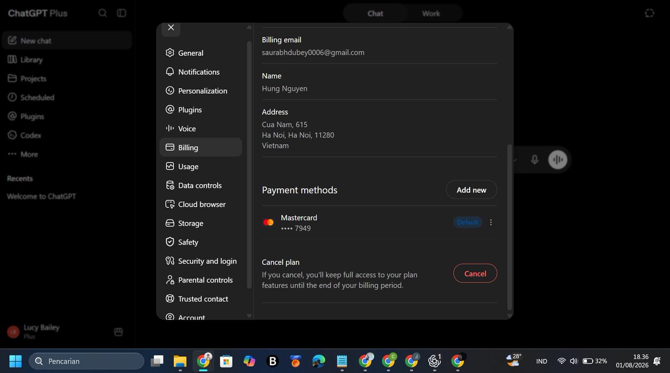
Task: Click the Mastercard logo icon
Action: point(269,222)
